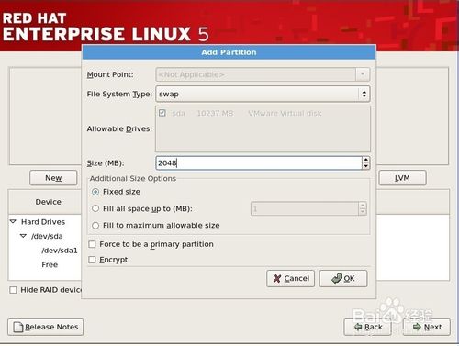Select /dev/sda1 in the device tree

click(60, 251)
